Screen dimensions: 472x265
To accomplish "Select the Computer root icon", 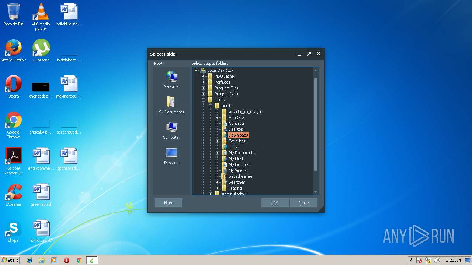I will click(x=171, y=131).
